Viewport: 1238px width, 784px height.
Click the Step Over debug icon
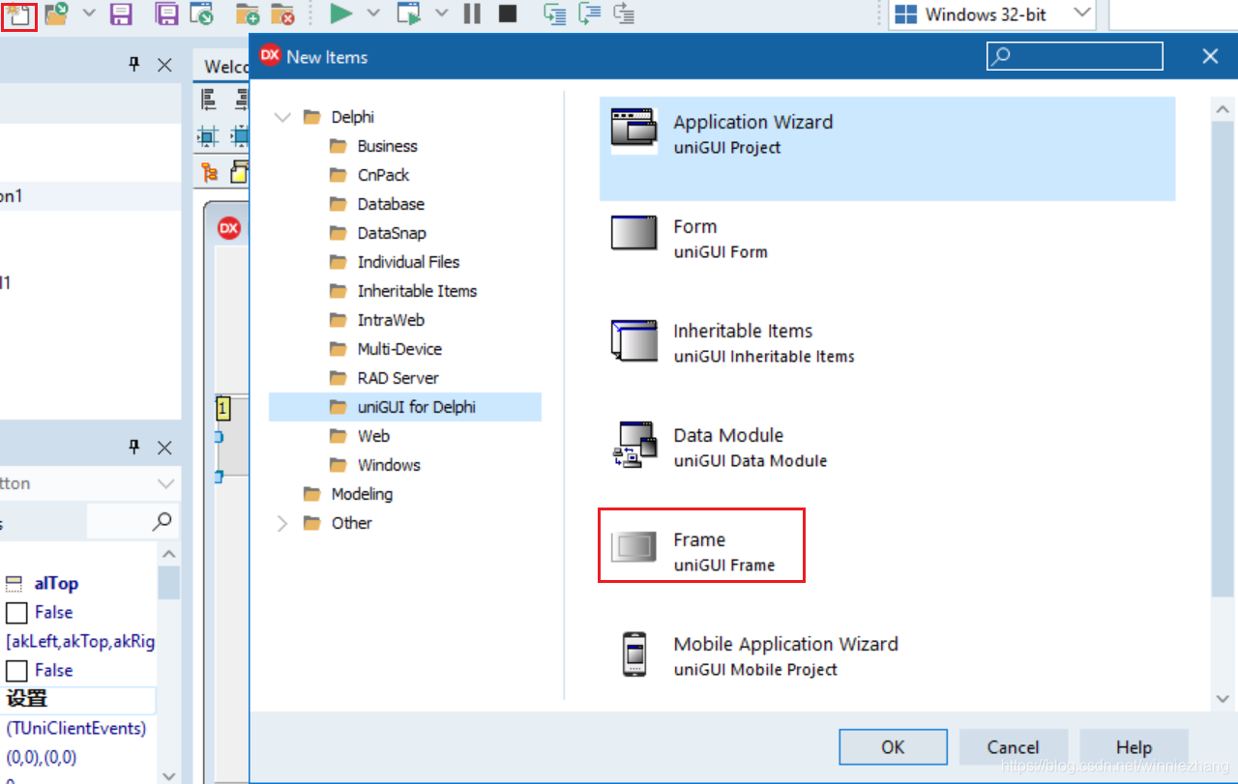[589, 14]
